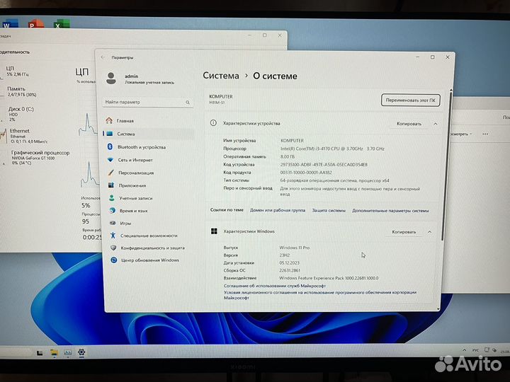The image size is (510, 382).
Task: Click Settings gear icon on taskbar
Action: pos(81,352)
